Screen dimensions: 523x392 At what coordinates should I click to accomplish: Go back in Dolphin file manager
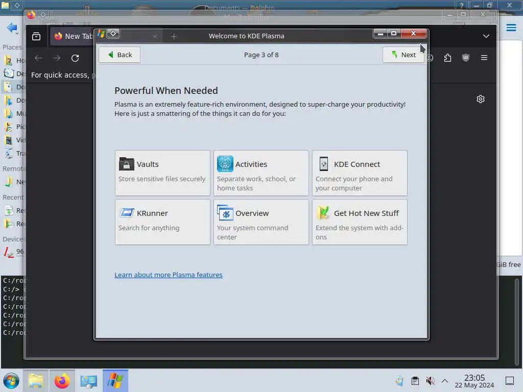tap(12, 28)
